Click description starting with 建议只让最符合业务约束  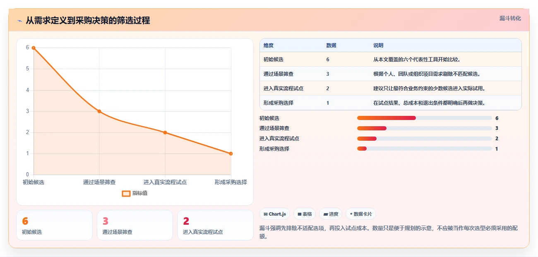pyautogui.click(x=429, y=89)
